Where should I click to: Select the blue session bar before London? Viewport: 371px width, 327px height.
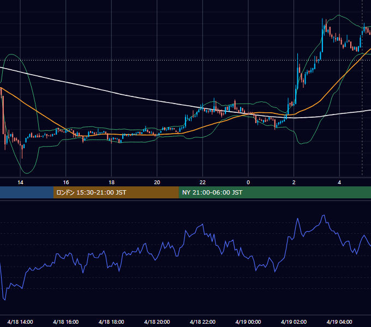(x=27, y=192)
